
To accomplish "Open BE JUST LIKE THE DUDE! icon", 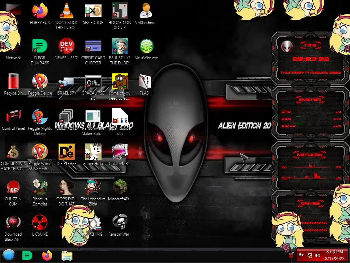I will [x=120, y=46].
